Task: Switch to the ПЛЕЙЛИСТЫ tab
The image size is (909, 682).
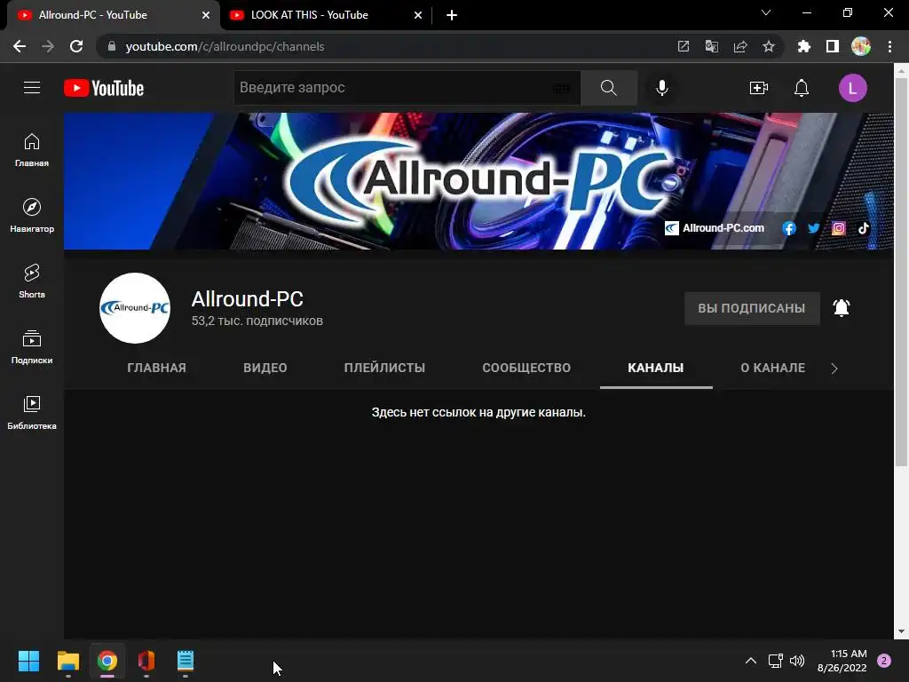Action: coord(384,368)
